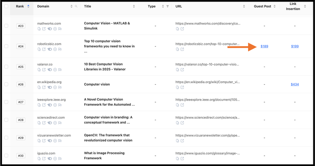Open the $189 guest post price
315x166 pixels.
point(264,46)
